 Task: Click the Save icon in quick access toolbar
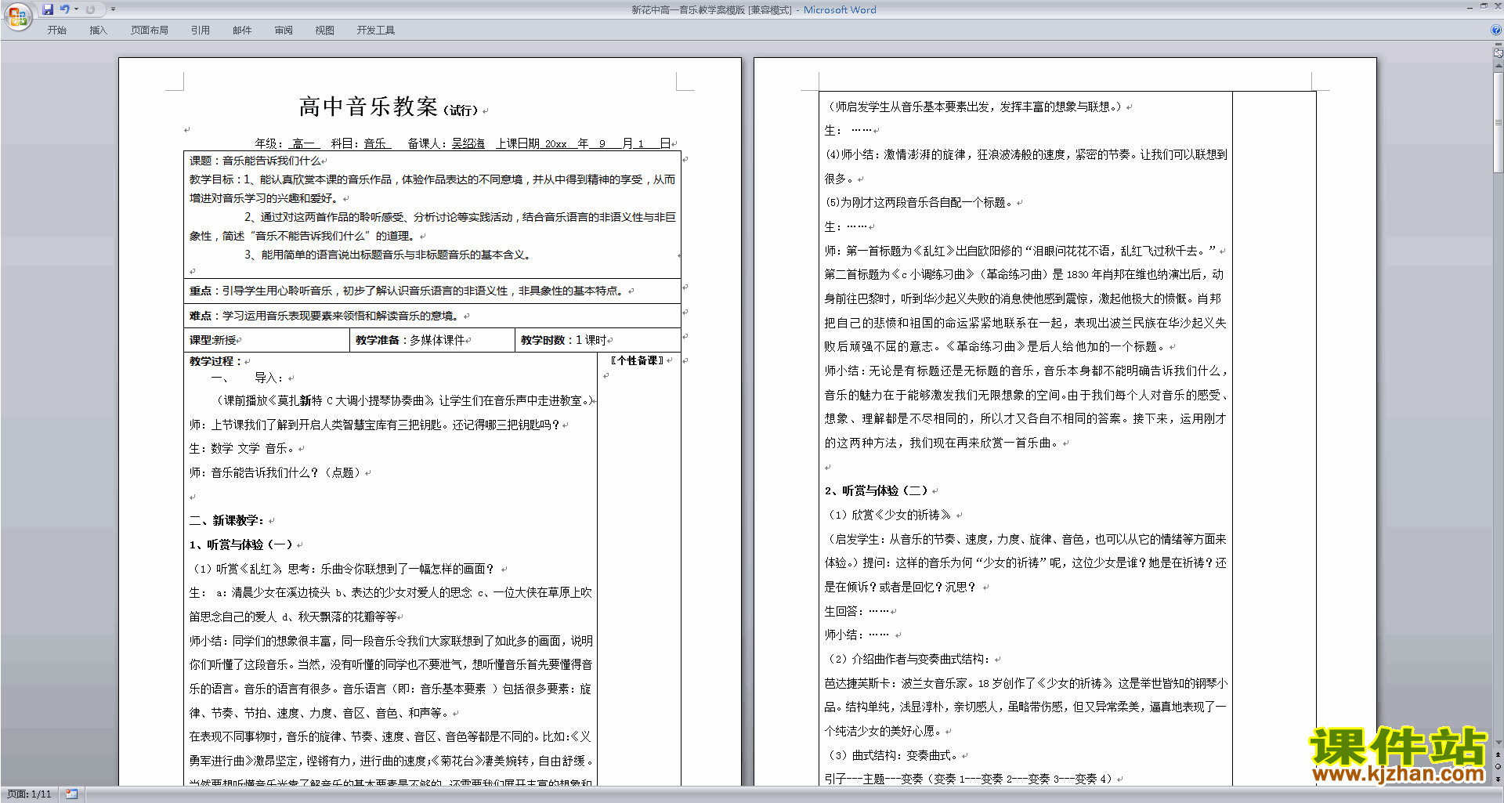tap(48, 9)
